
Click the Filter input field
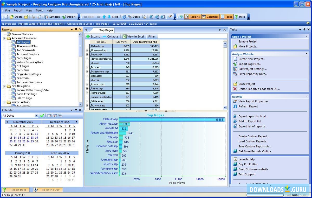coord(192,37)
